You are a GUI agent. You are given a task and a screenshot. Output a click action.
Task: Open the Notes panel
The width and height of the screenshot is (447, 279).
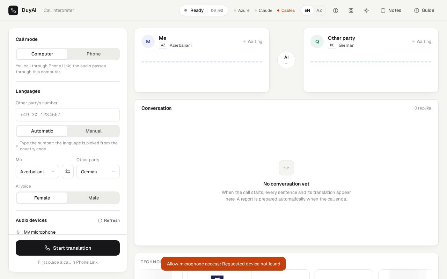[391, 10]
